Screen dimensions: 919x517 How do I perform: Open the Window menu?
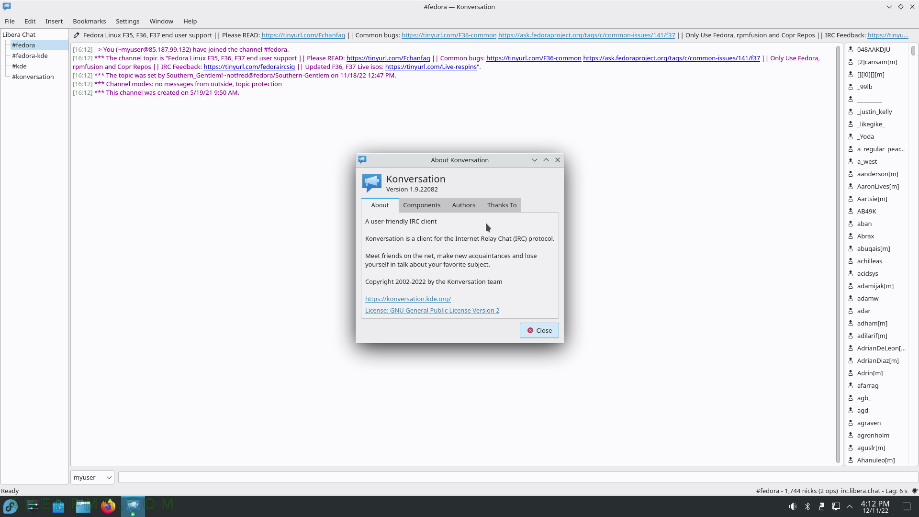[x=161, y=21]
